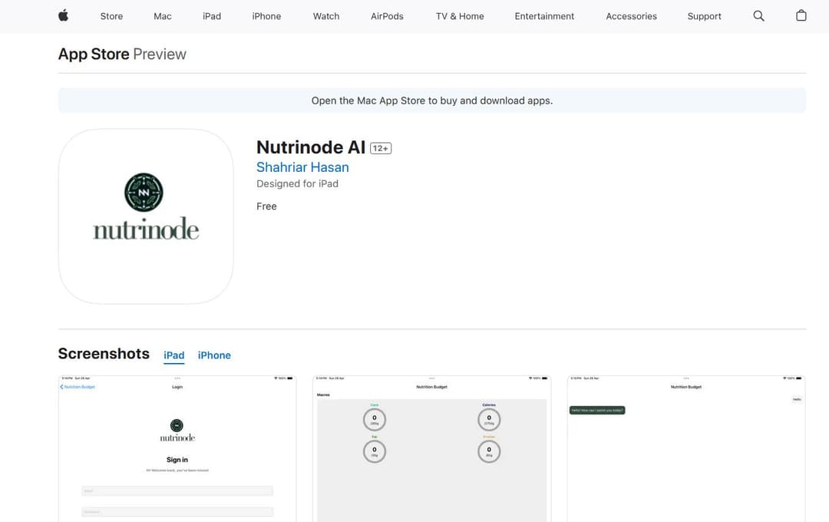Open TV & Home navigation item
This screenshot has width=829, height=522.
click(x=460, y=16)
